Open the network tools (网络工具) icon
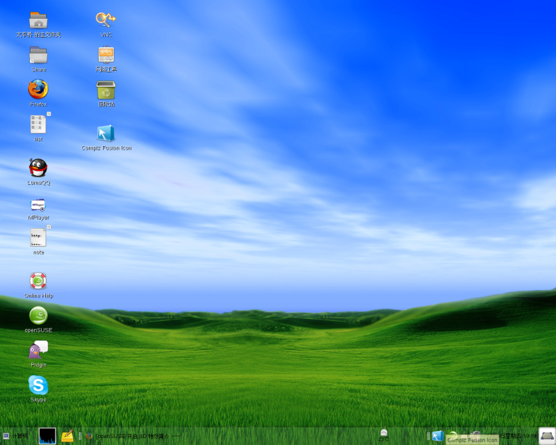 [x=106, y=55]
